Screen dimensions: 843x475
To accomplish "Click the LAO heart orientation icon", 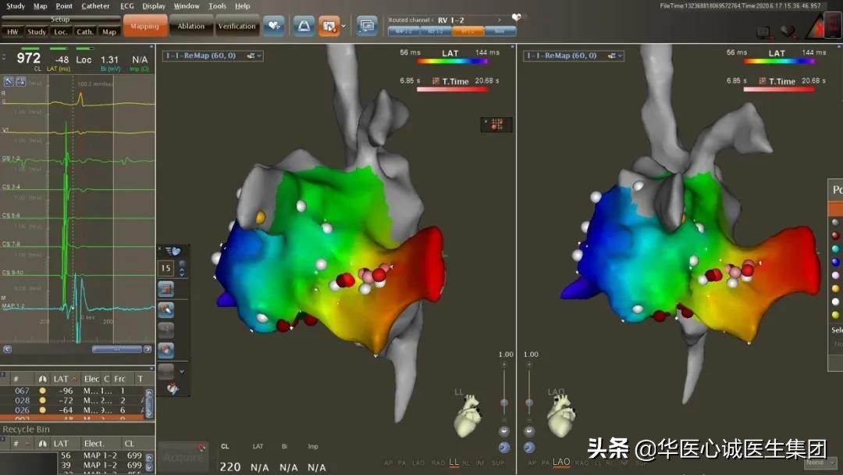I will click(560, 415).
